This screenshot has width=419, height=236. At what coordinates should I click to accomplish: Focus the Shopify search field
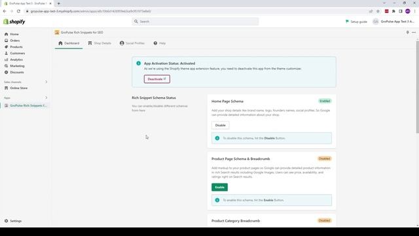[x=195, y=22]
